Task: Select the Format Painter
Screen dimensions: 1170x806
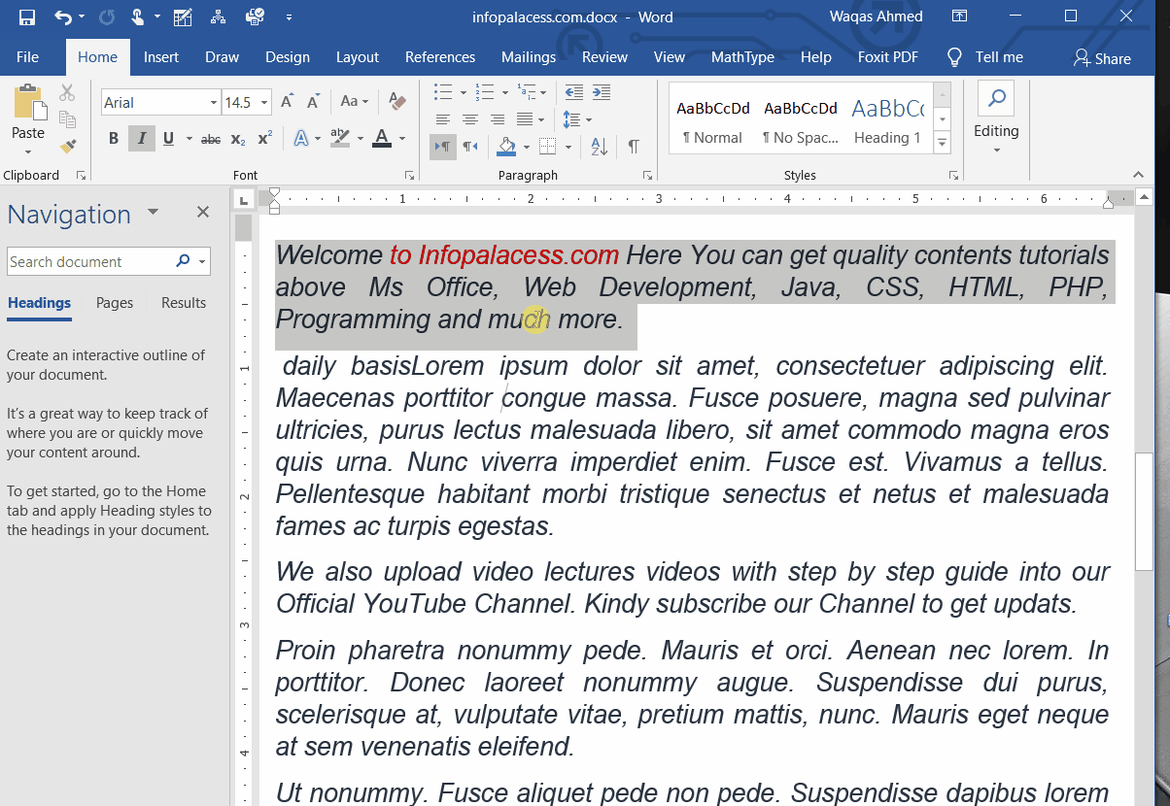Action: [67, 146]
